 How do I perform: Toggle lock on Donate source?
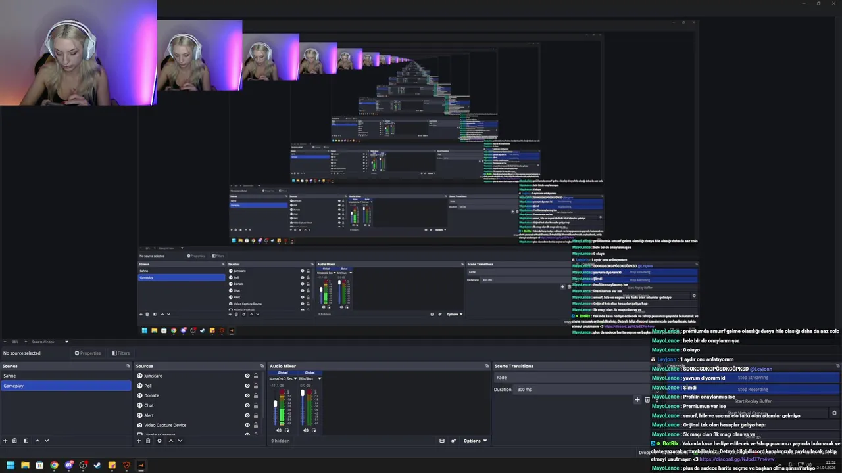pos(256,395)
